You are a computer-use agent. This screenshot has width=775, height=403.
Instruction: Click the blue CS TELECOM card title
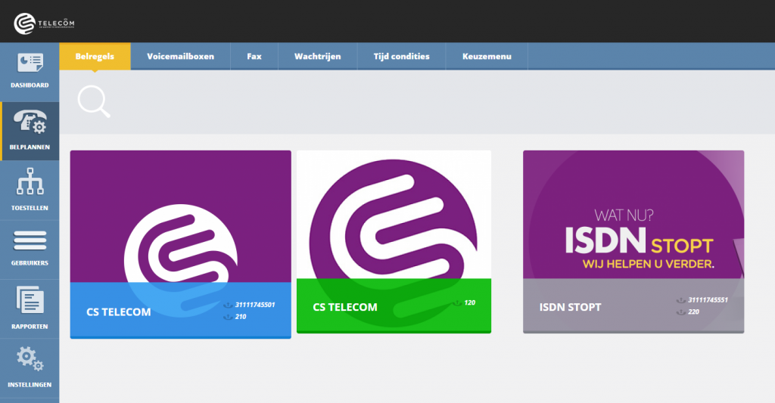tap(119, 312)
